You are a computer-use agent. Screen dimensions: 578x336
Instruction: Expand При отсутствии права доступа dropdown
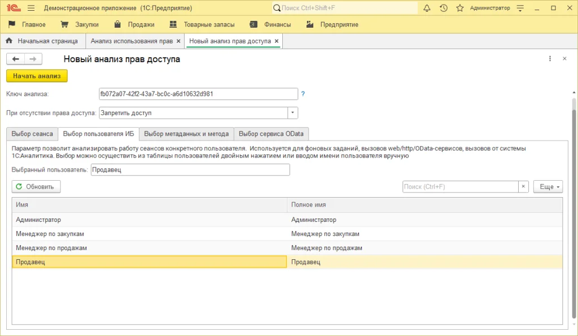pyautogui.click(x=292, y=113)
